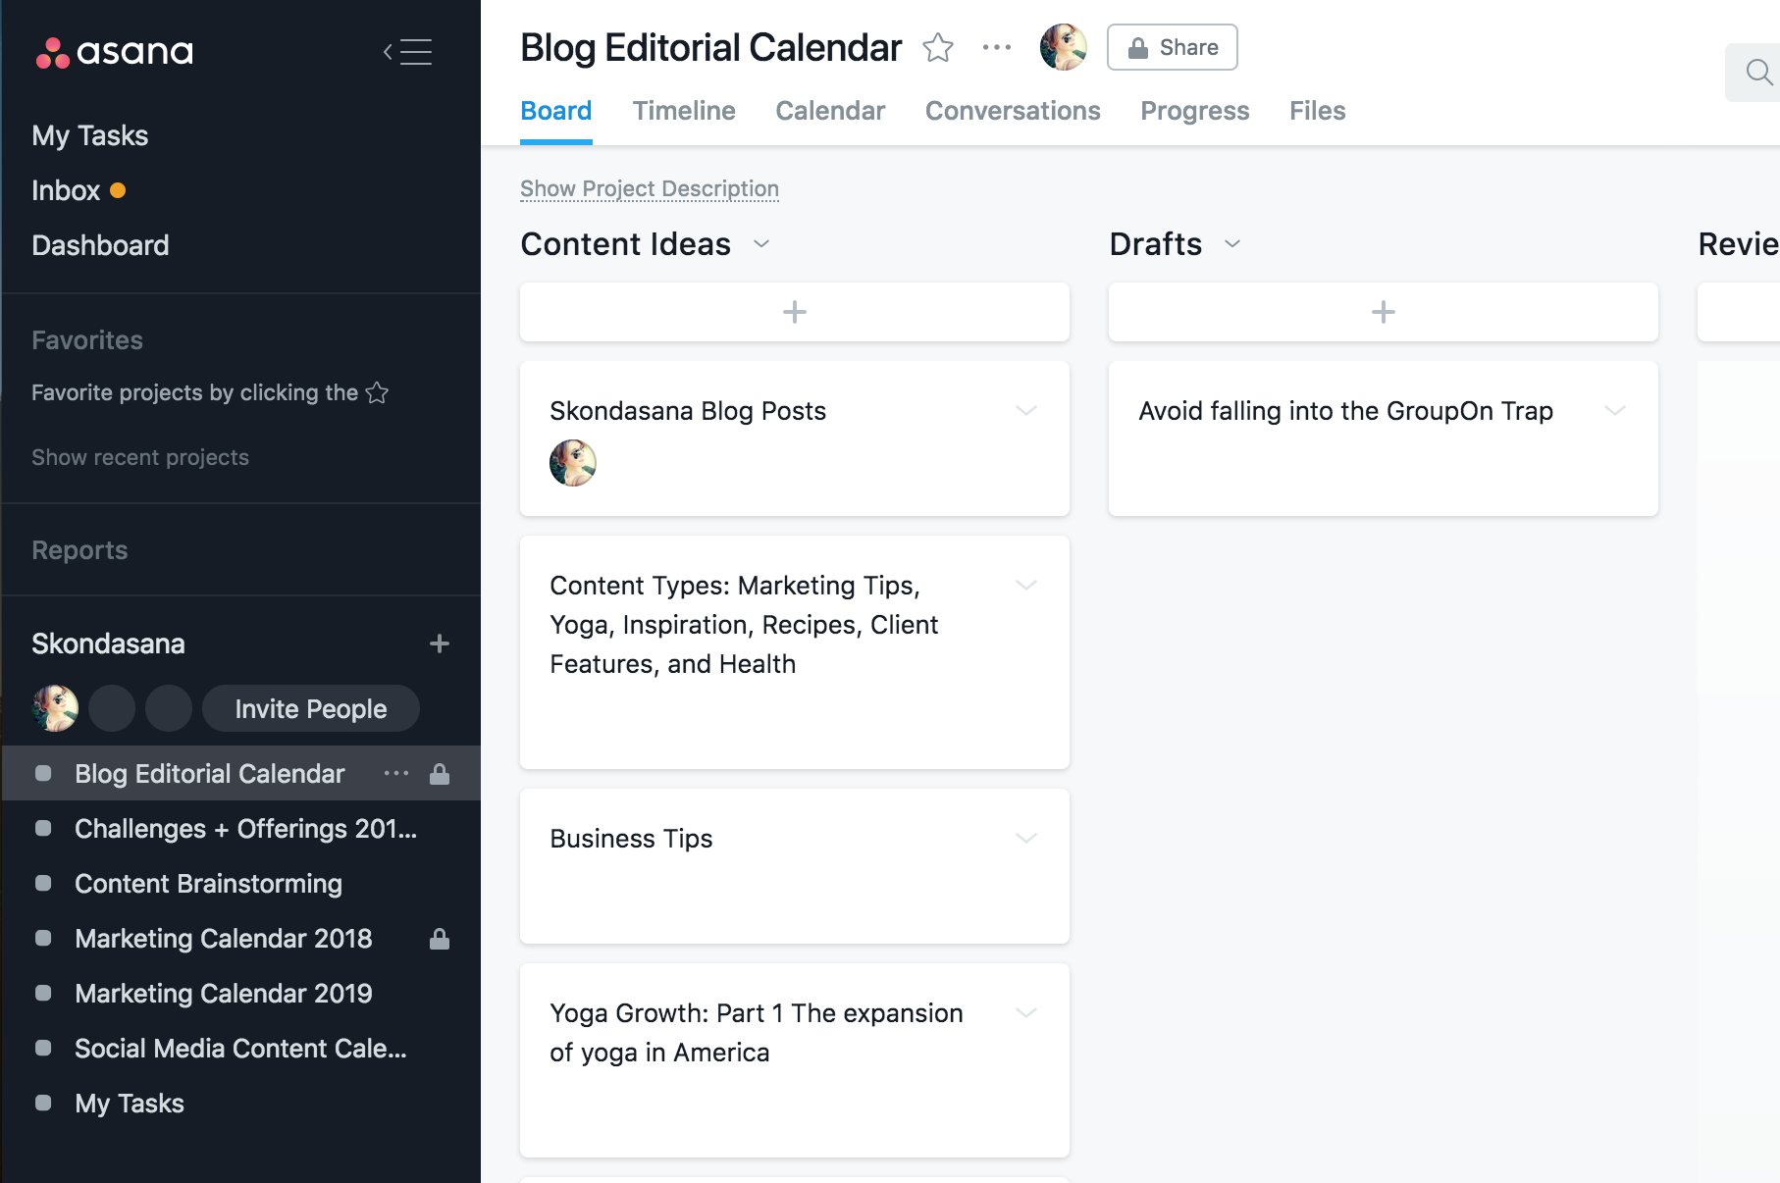Add a task in Content Ideas column

click(795, 312)
